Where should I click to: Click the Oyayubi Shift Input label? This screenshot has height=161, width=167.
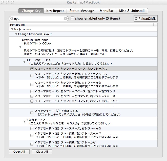[x=35, y=40]
